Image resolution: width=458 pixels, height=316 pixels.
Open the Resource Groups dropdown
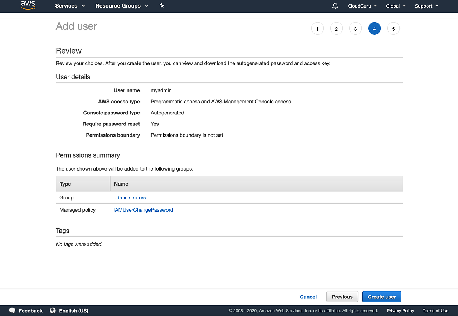pos(122,6)
